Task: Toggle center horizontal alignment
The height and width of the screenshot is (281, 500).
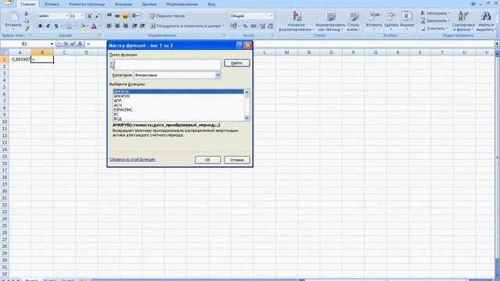Action: (x=117, y=26)
